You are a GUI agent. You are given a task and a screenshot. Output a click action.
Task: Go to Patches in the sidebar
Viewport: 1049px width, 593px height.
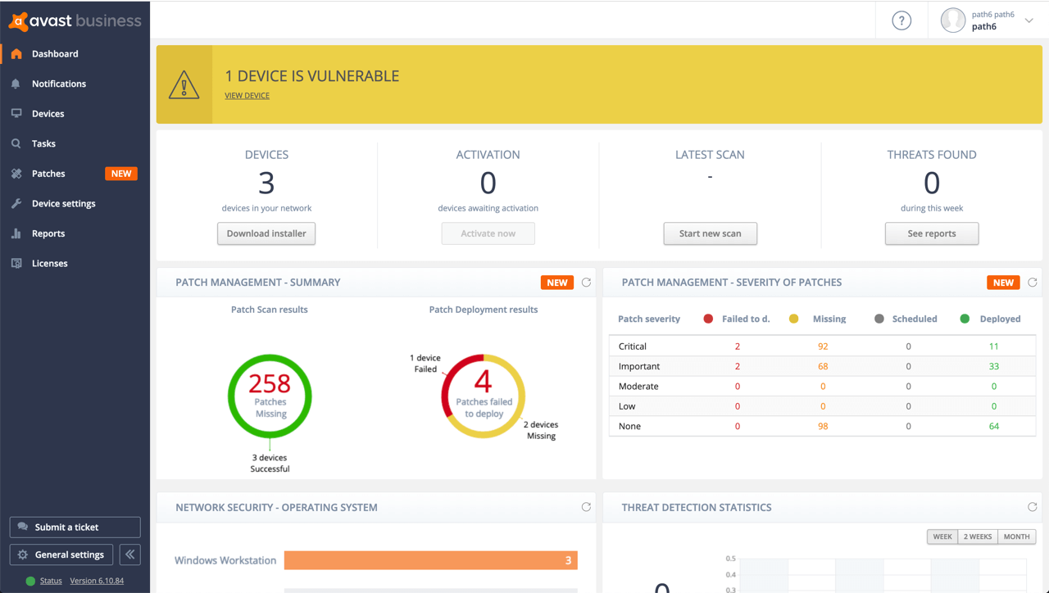coord(48,174)
